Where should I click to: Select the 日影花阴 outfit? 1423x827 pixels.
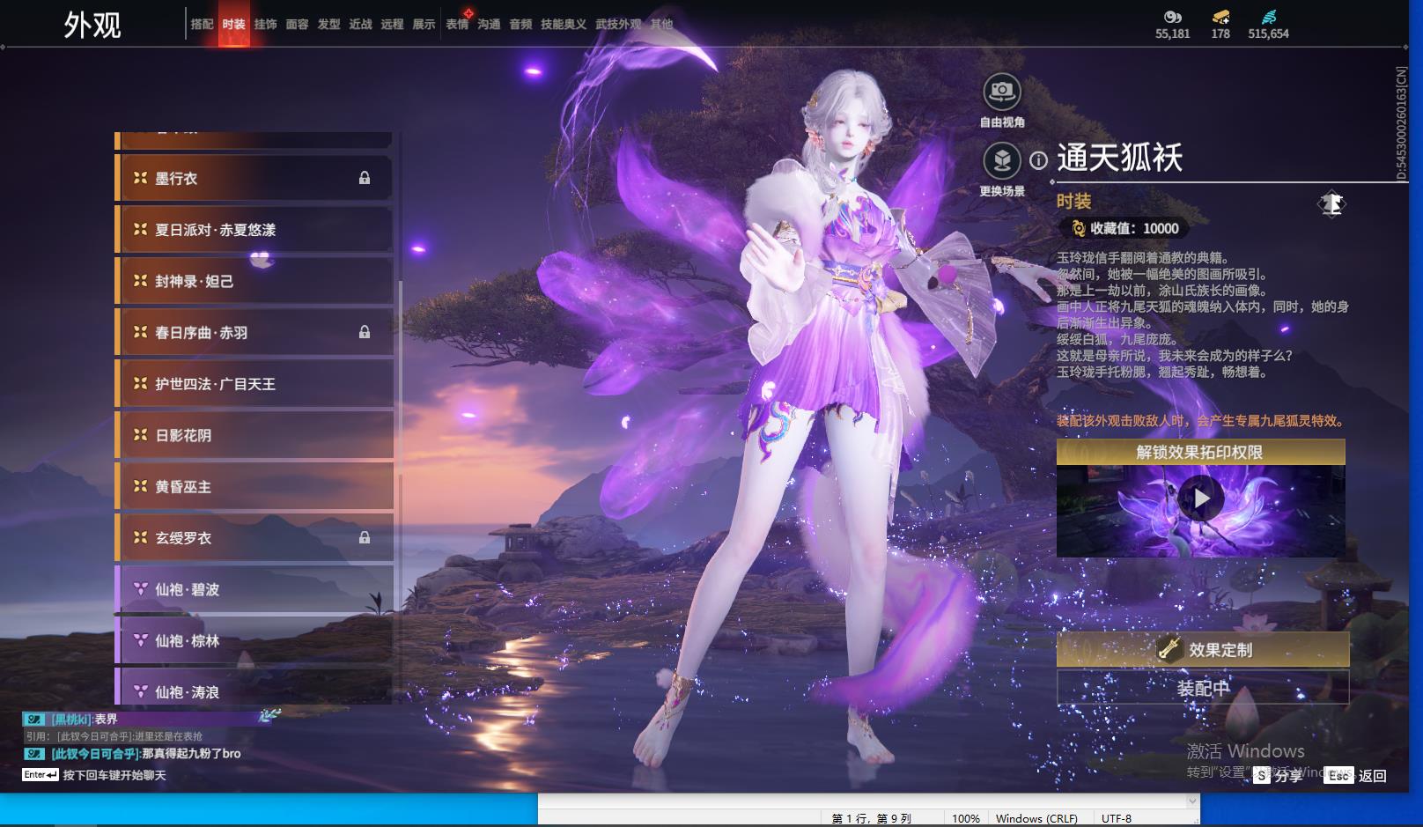click(254, 435)
